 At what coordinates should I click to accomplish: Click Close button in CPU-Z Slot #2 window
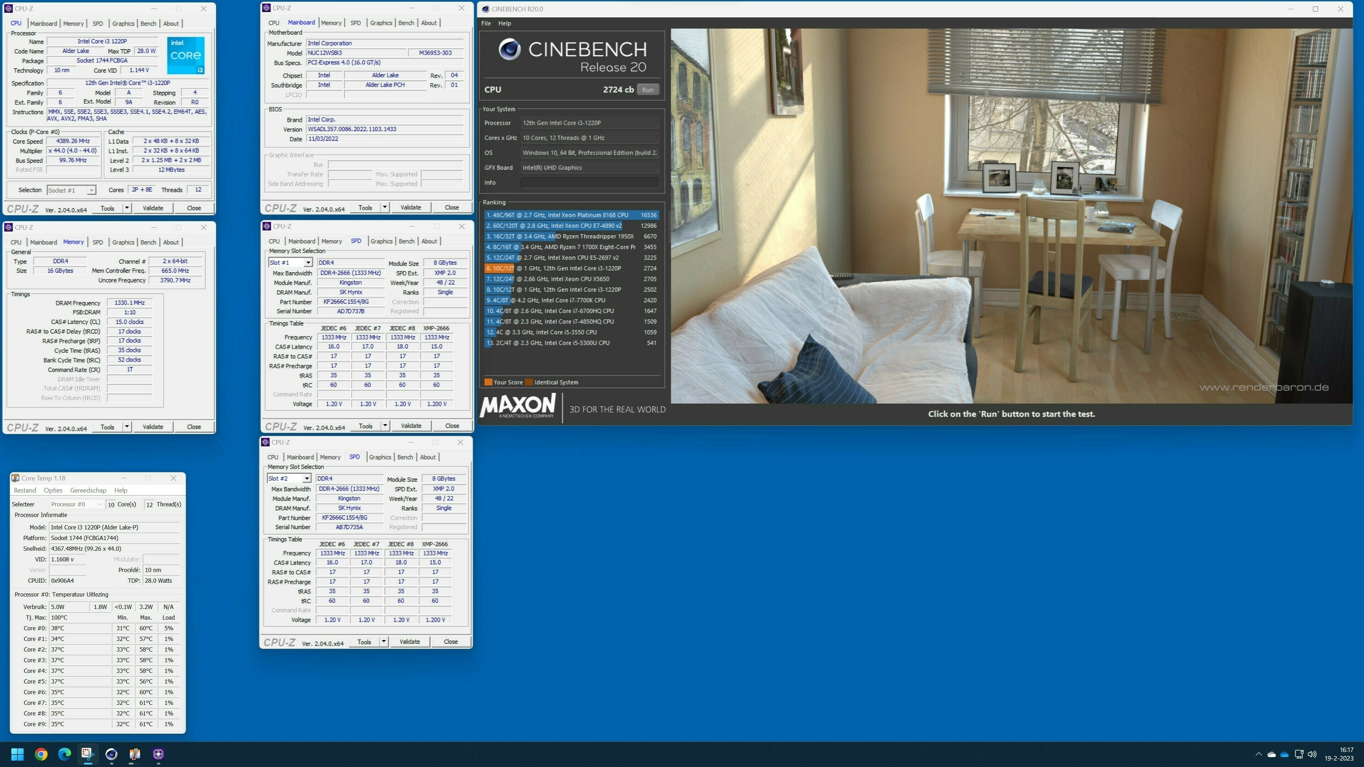pyautogui.click(x=451, y=642)
